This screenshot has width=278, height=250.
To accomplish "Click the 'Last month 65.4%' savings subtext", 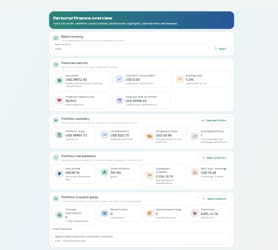I will tap(196, 83).
